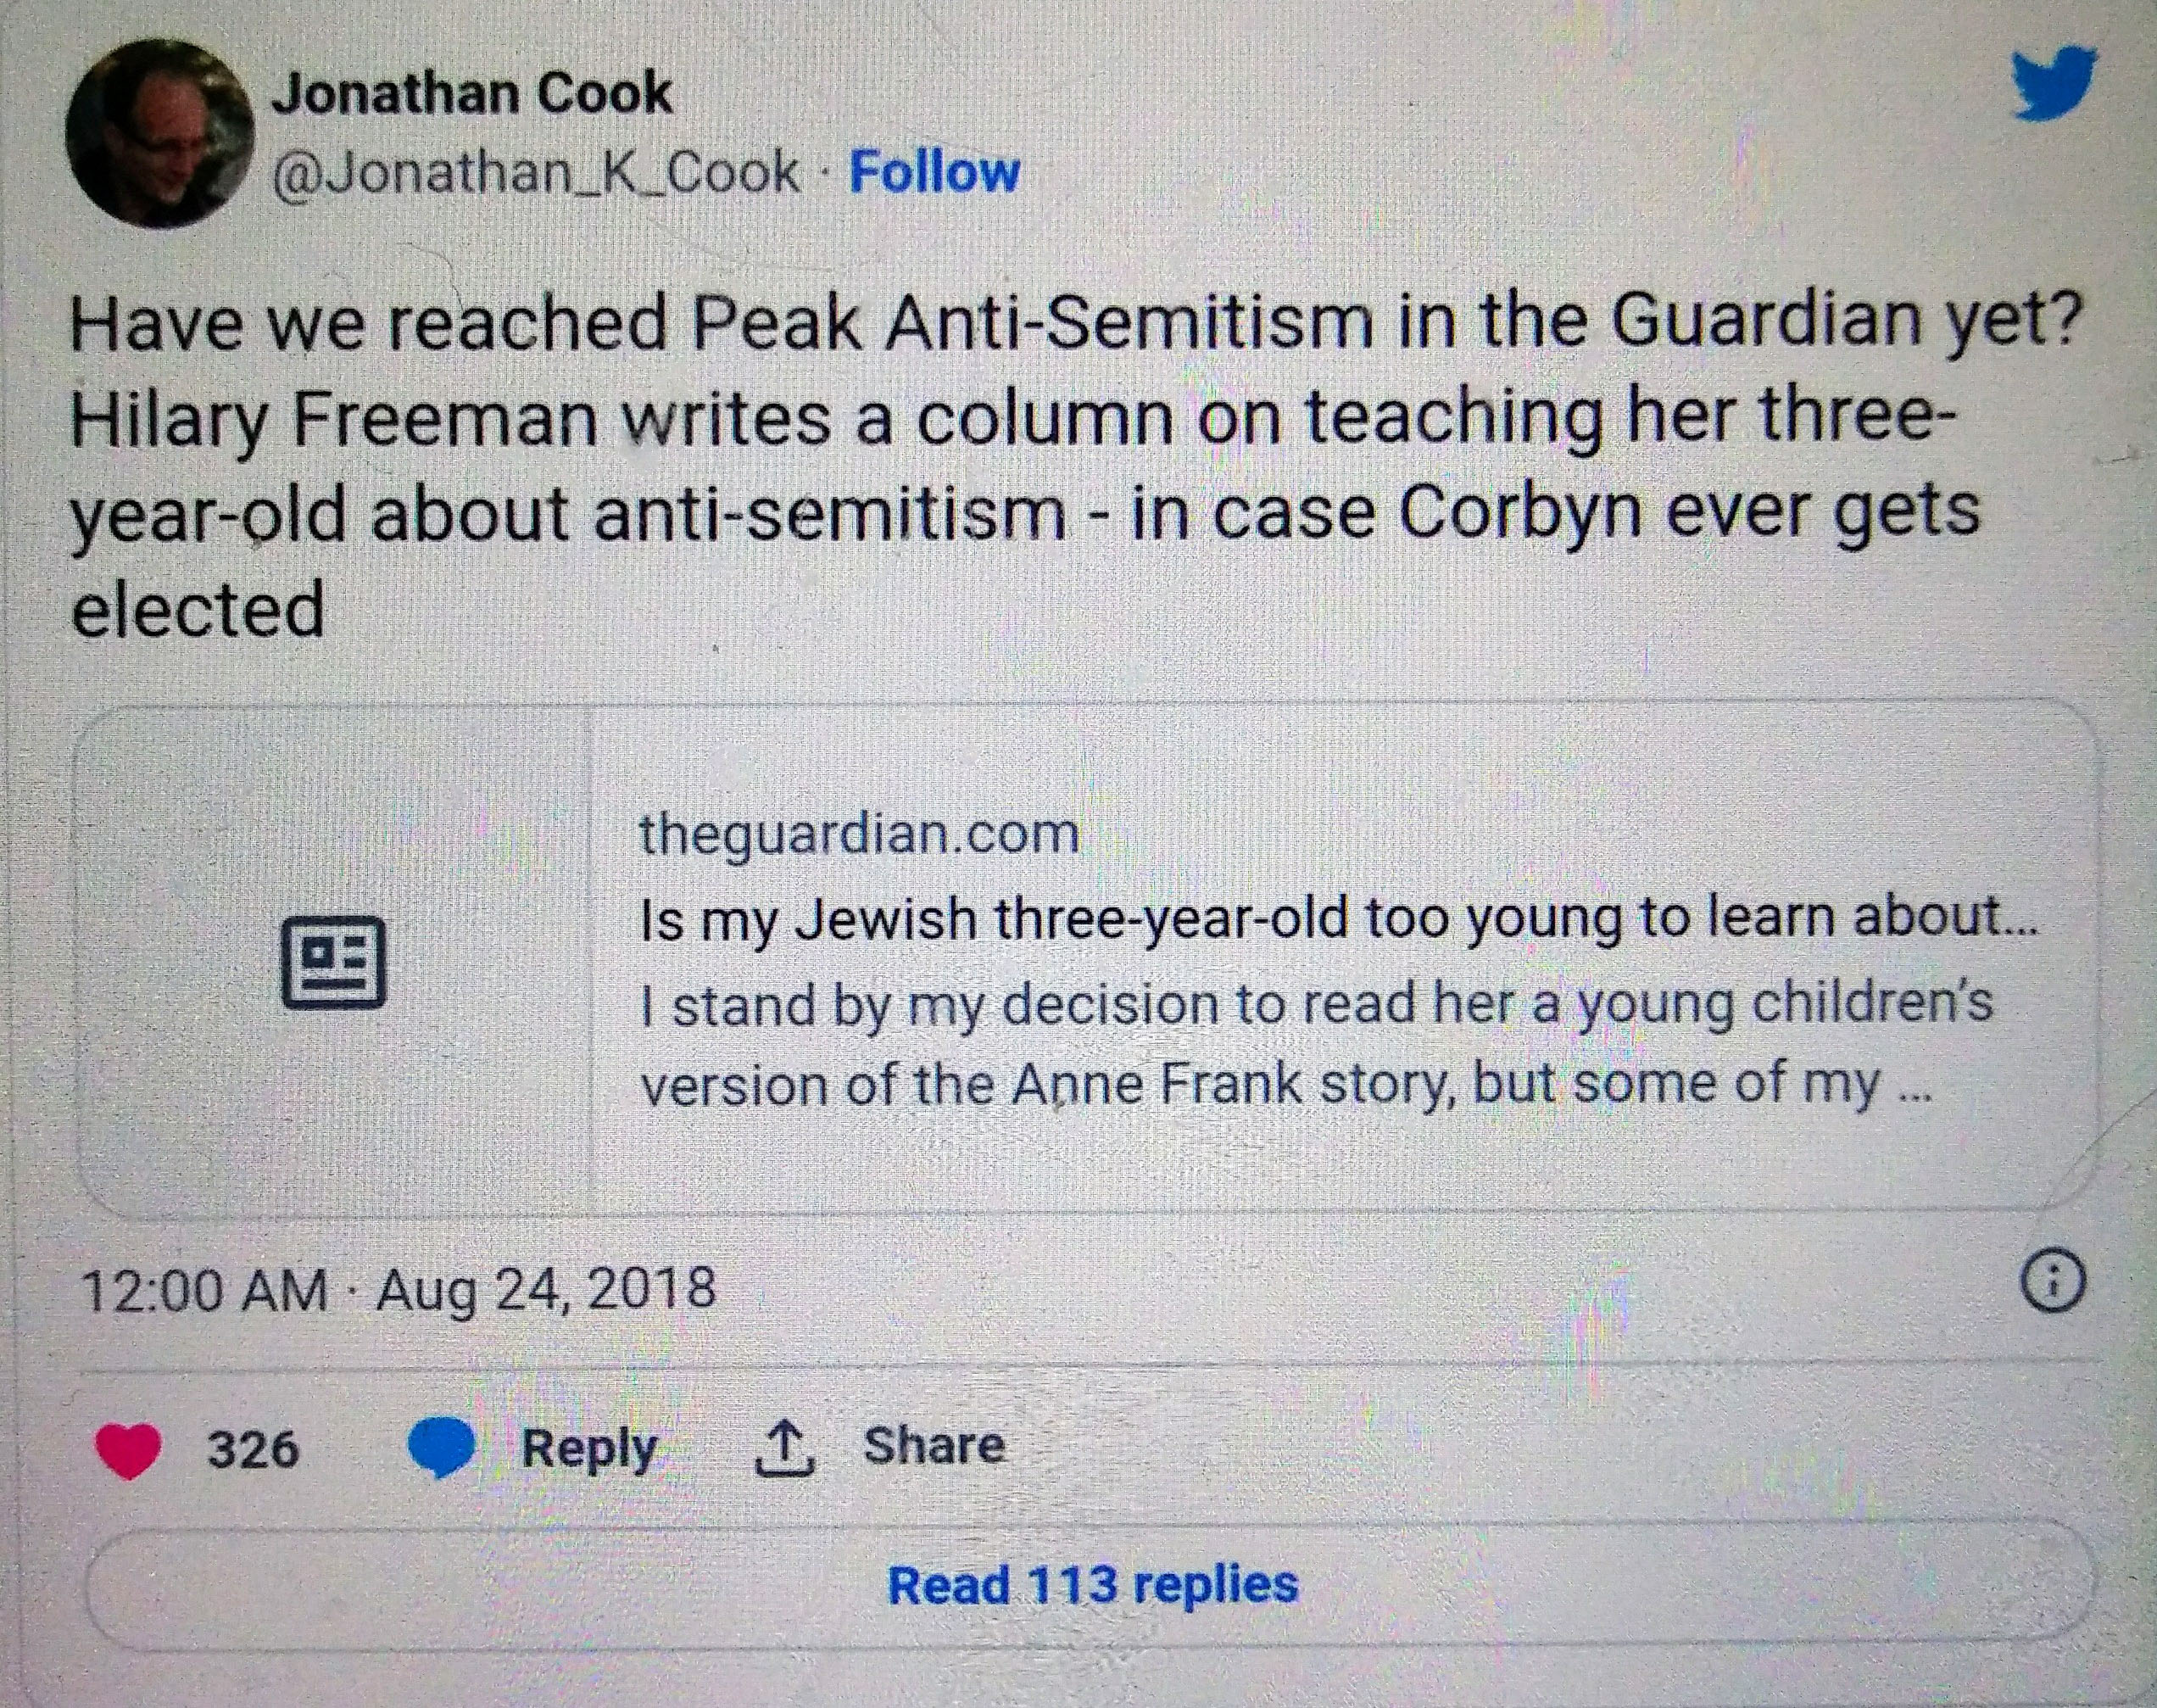2157x1708 pixels.
Task: Click the Jonathan Cook display name
Action: 471,94
